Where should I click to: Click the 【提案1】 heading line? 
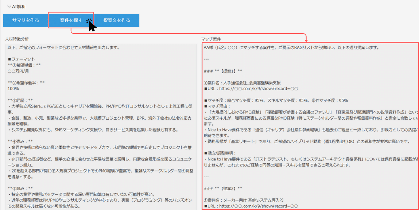click(x=222, y=71)
